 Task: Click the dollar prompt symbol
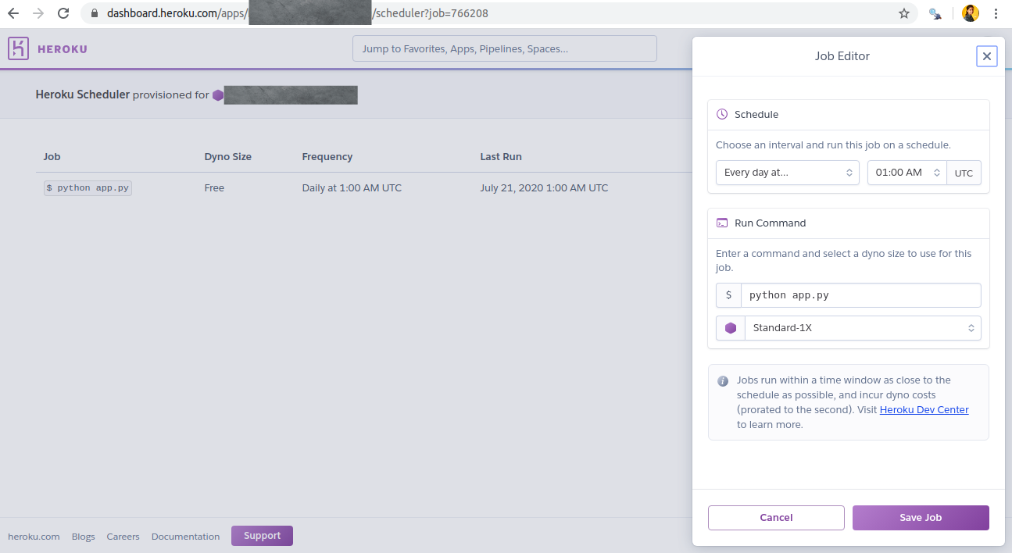coord(728,295)
